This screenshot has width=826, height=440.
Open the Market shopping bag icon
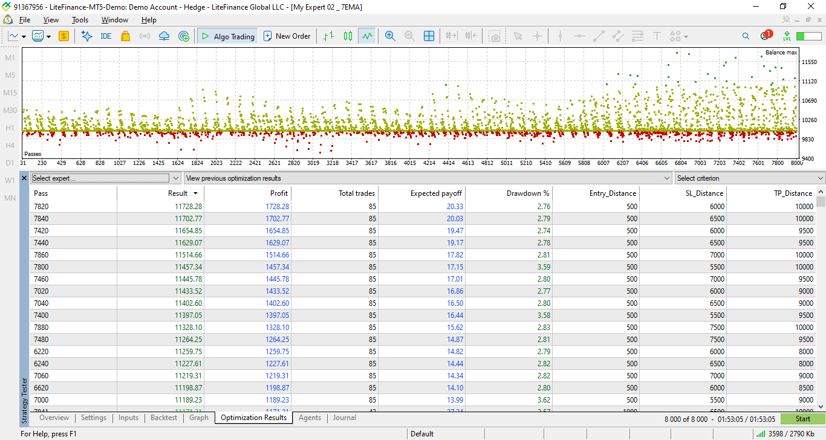(x=125, y=36)
